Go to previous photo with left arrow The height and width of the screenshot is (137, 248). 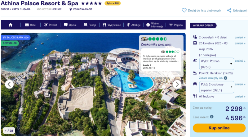(x=9, y=85)
